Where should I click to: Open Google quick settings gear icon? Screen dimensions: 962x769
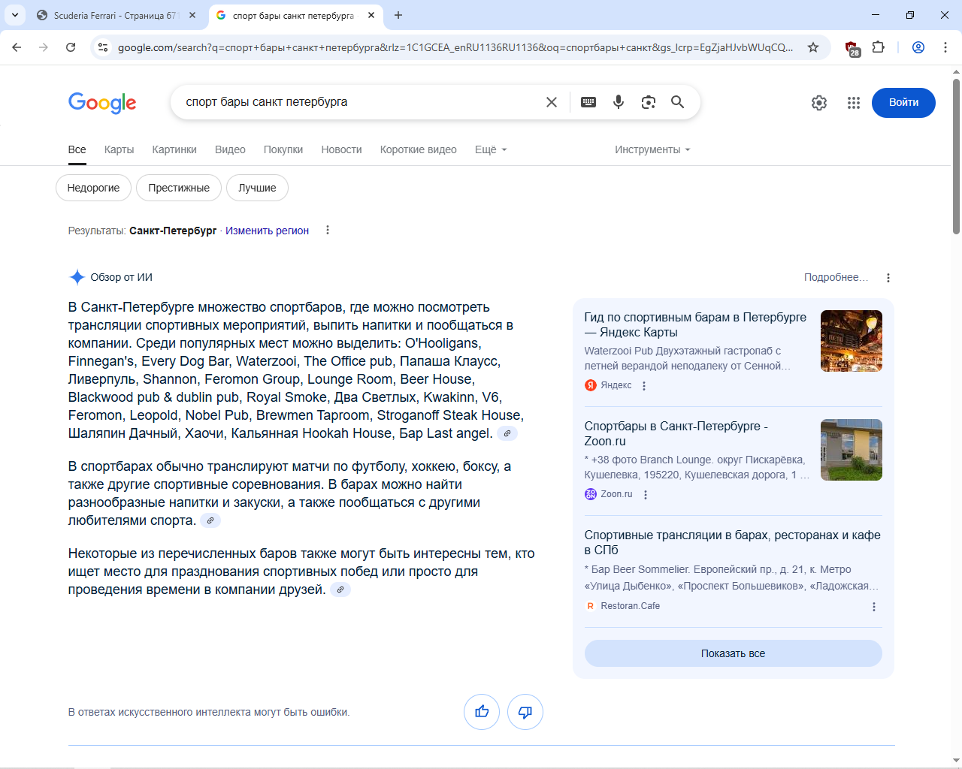819,103
